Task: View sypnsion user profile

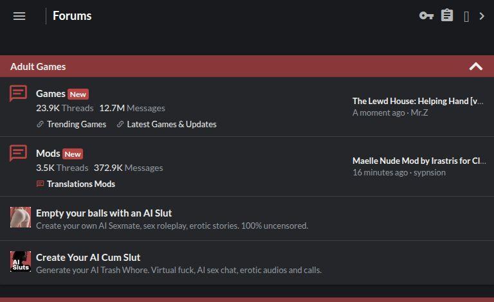Action: click(x=430, y=172)
